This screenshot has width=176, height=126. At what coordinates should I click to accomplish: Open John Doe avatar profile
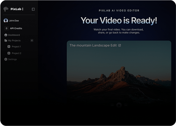(x=6, y=20)
